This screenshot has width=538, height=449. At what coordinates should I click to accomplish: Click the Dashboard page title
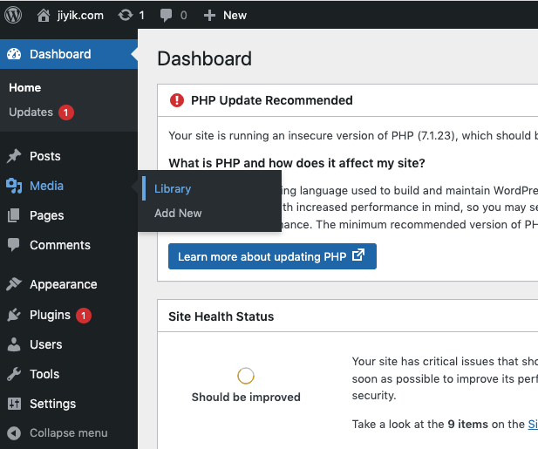205,58
